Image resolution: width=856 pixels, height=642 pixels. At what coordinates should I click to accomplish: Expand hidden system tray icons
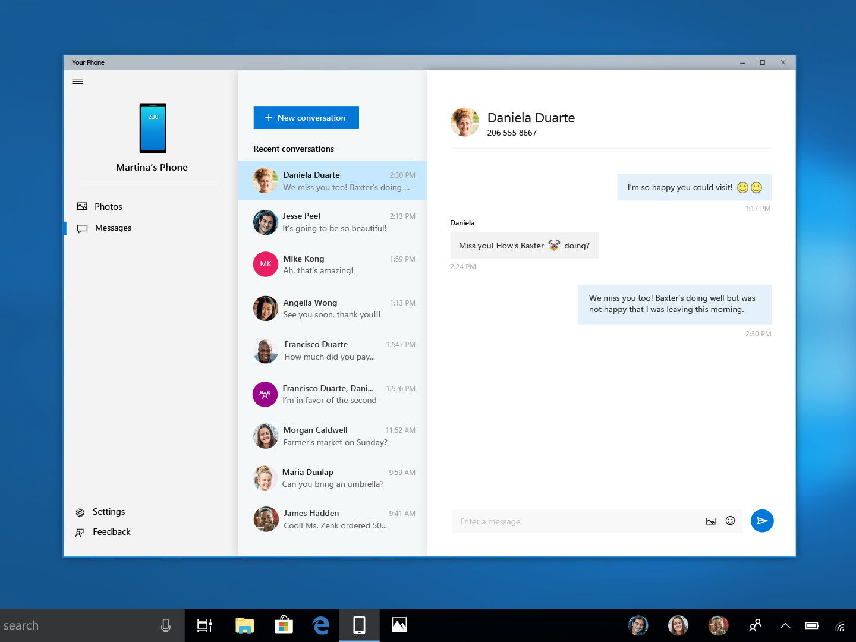tap(785, 625)
